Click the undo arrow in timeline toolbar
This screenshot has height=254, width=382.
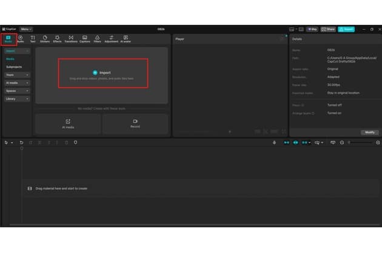tap(22, 143)
